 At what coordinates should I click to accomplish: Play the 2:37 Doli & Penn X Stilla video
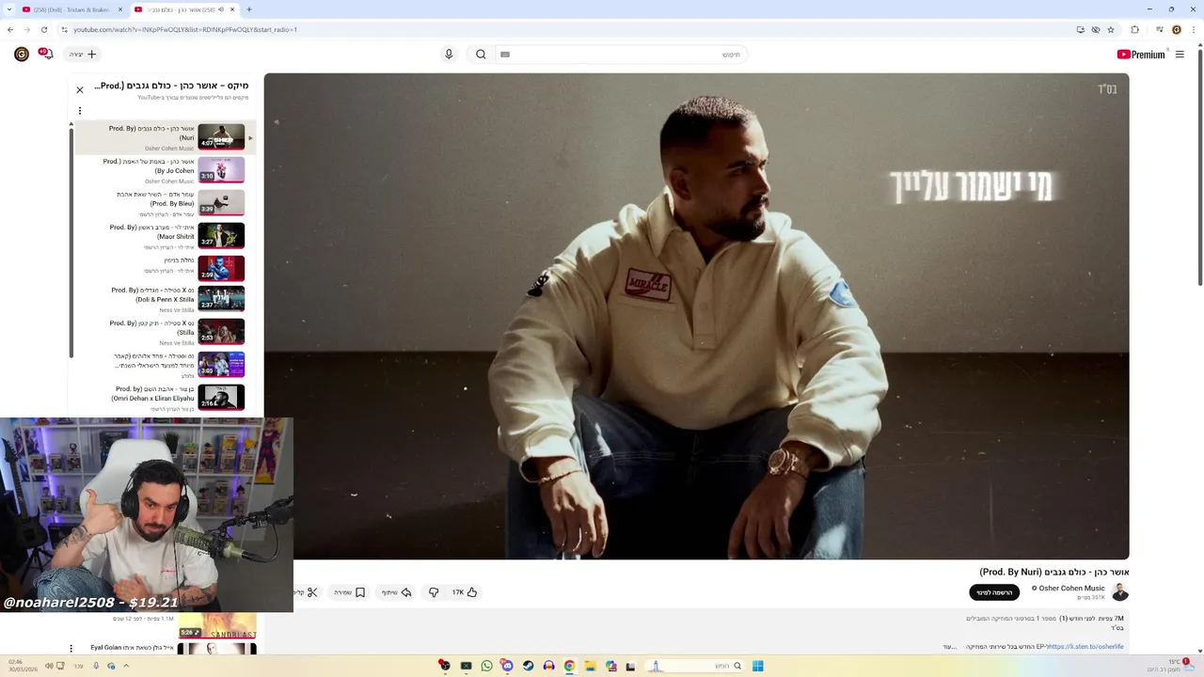(x=221, y=299)
